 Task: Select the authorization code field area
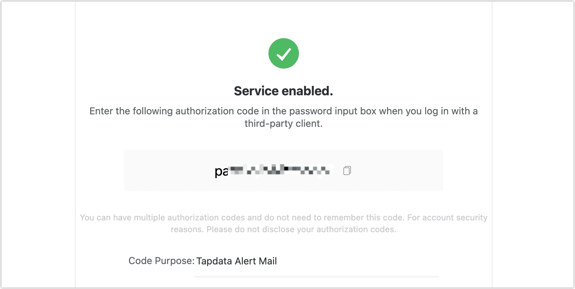pyautogui.click(x=284, y=170)
